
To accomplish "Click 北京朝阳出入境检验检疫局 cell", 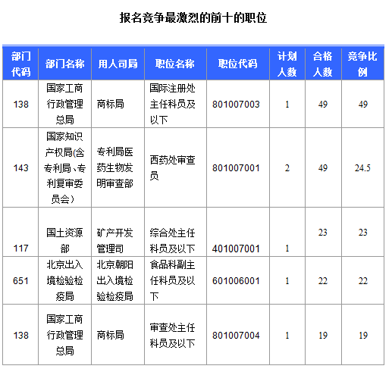I will (114, 280).
